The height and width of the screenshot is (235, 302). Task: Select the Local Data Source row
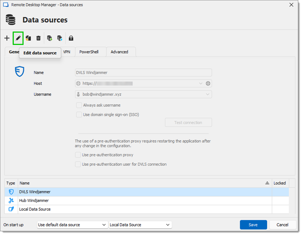point(147,209)
